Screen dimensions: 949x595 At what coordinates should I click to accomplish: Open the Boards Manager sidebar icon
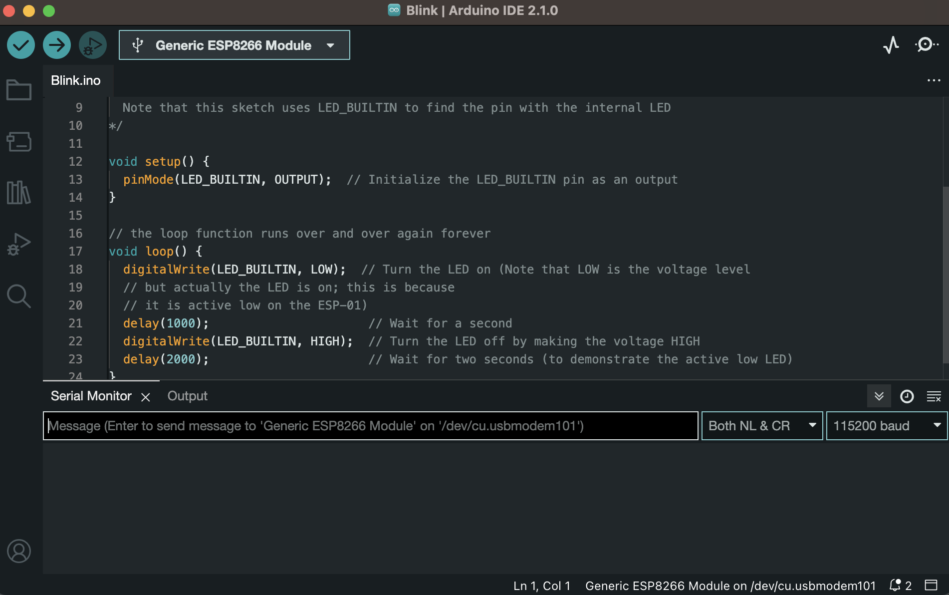[19, 142]
